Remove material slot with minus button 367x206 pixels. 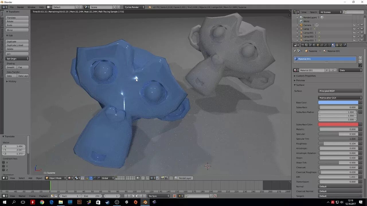pyautogui.click(x=360, y=62)
